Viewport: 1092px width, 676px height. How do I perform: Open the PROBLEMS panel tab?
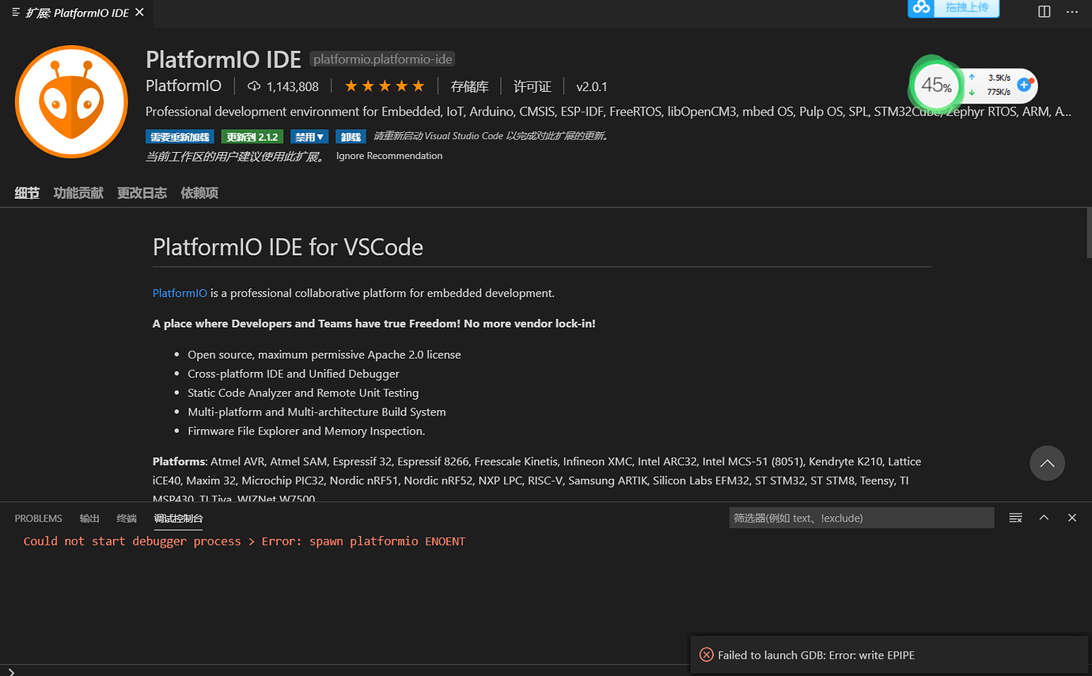pyautogui.click(x=38, y=518)
